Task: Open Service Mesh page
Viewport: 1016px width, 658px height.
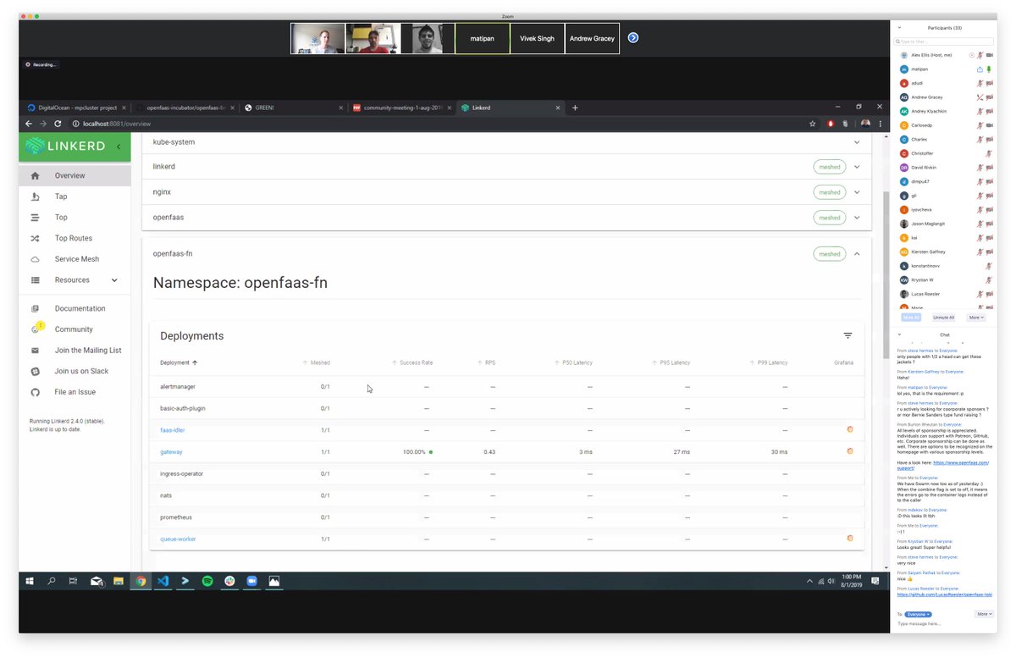Action: [x=75, y=259]
